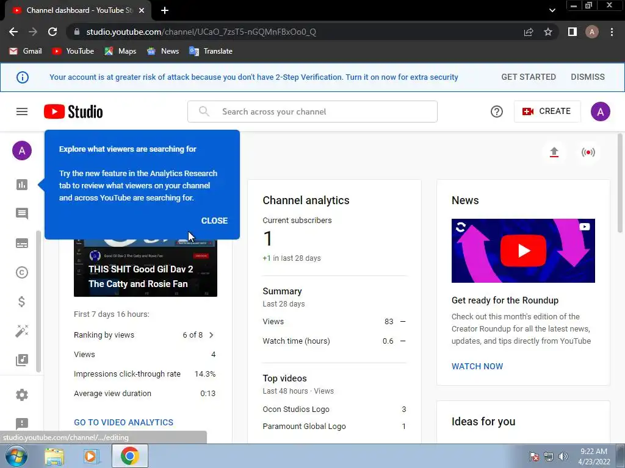This screenshot has height=468, width=625.
Task: Open the Subtitles icon in the sidebar
Action: point(22,243)
